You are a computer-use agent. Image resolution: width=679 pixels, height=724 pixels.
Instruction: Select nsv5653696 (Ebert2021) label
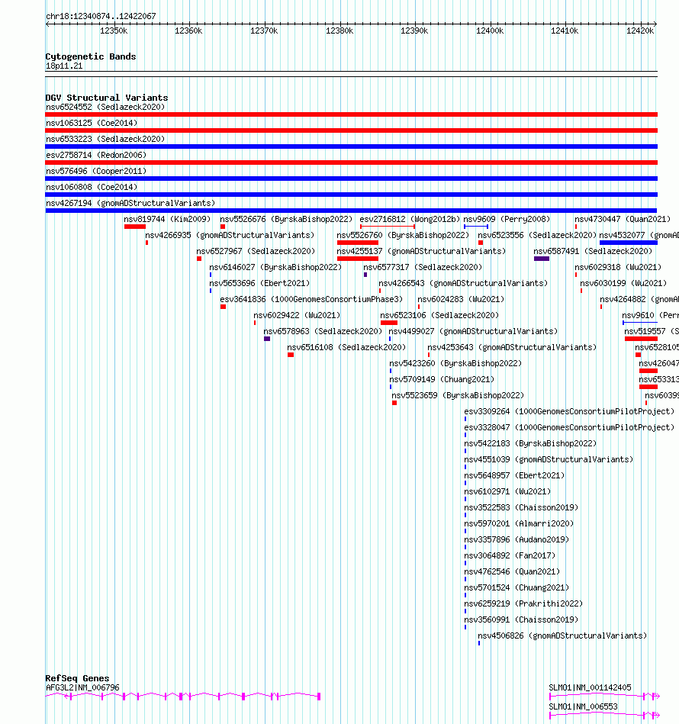(x=259, y=284)
